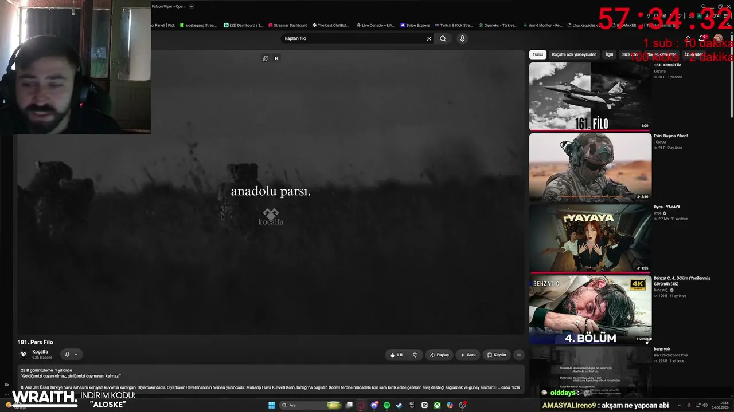Screen dimensions: 734x412
Task: Open the 'The best ChatBot' bookmark
Action: point(331,25)
